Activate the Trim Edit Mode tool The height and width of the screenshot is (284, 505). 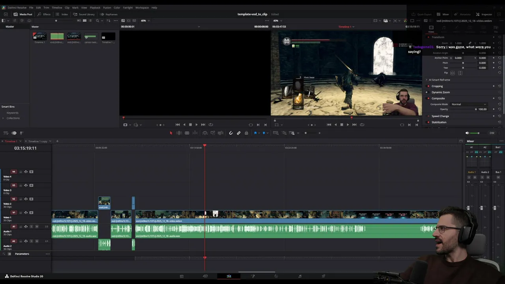coord(179,133)
